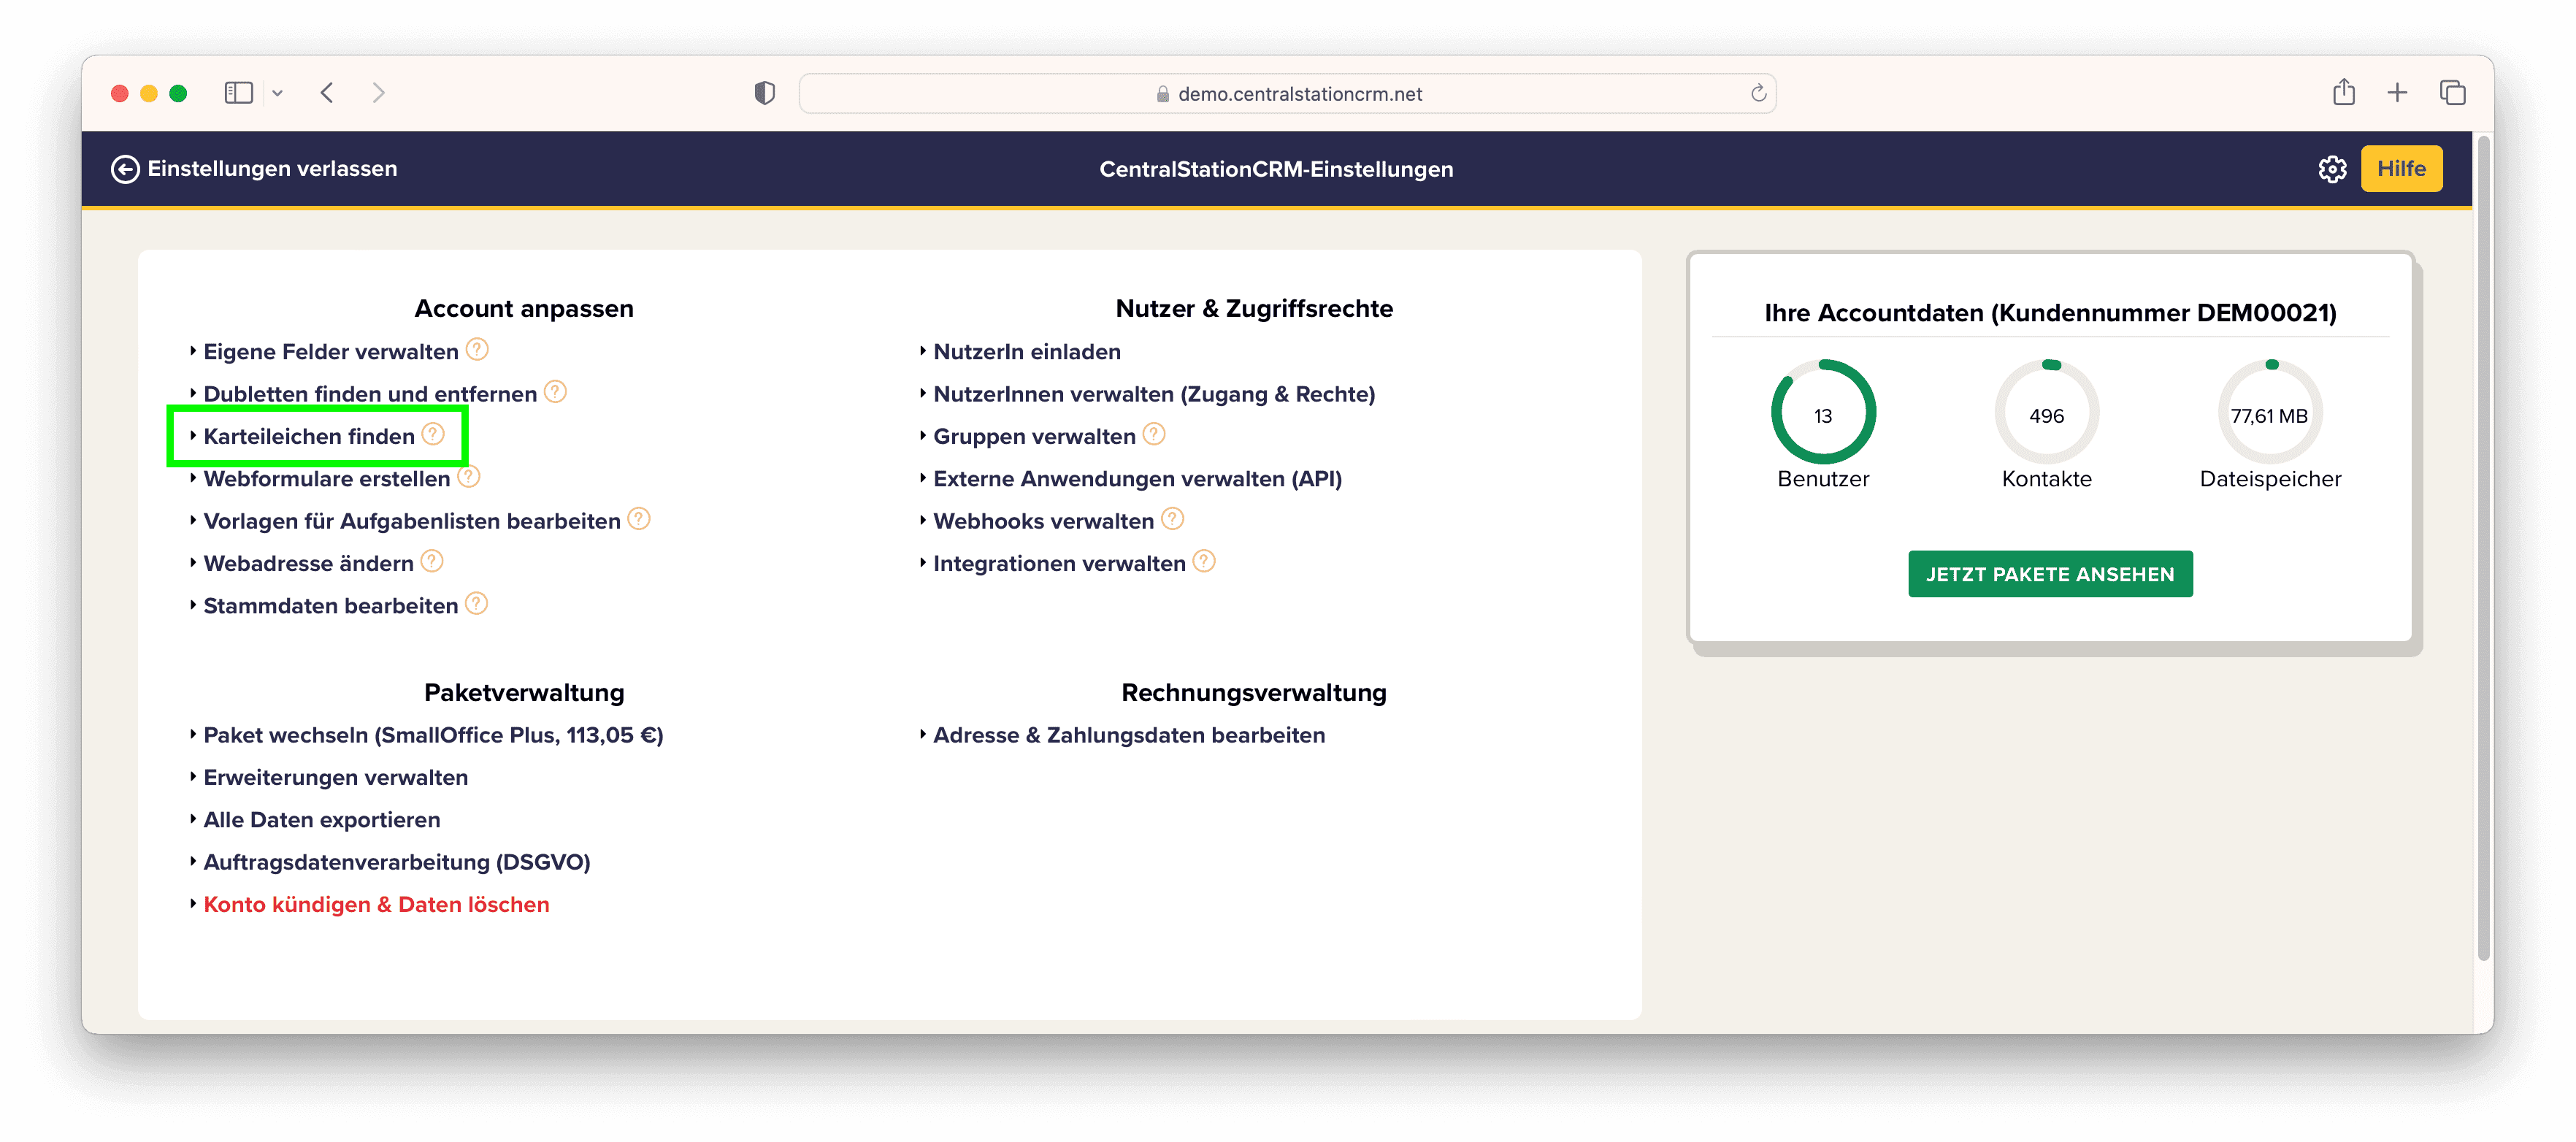Open NutzerInnen verwalten (Zugang & Rechte)
Screen dimensions: 2576x1142
[1153, 394]
